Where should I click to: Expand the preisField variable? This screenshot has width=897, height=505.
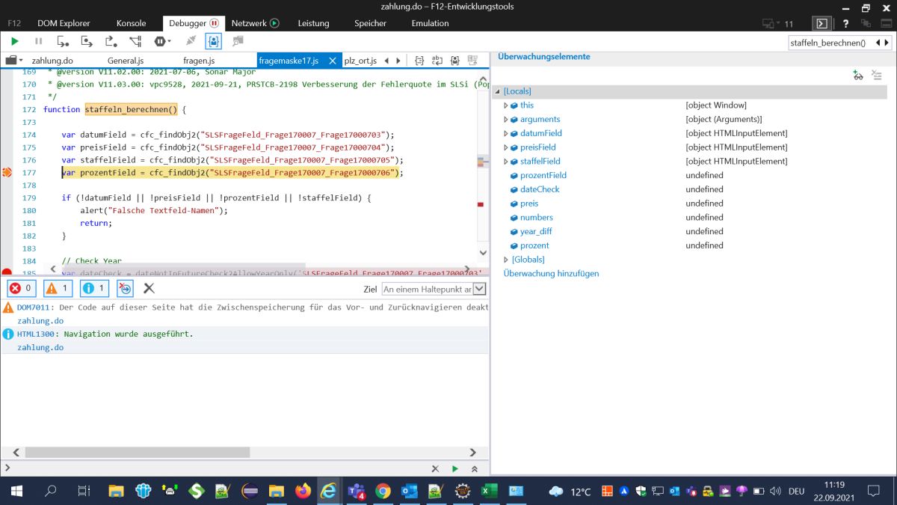pos(506,147)
